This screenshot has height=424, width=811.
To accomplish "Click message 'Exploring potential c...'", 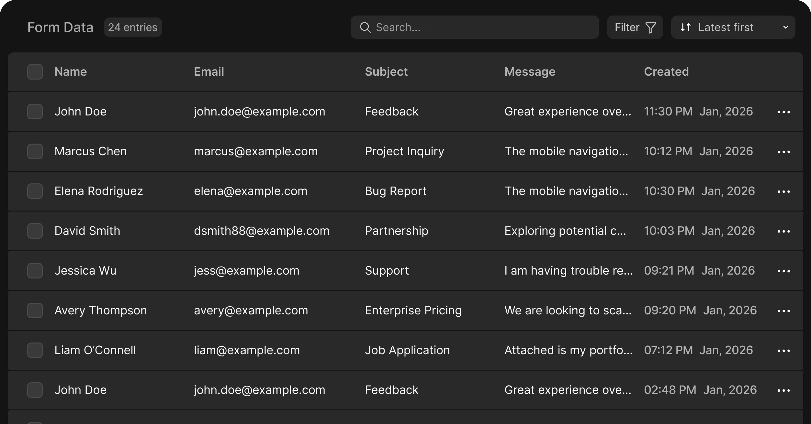I will [565, 231].
